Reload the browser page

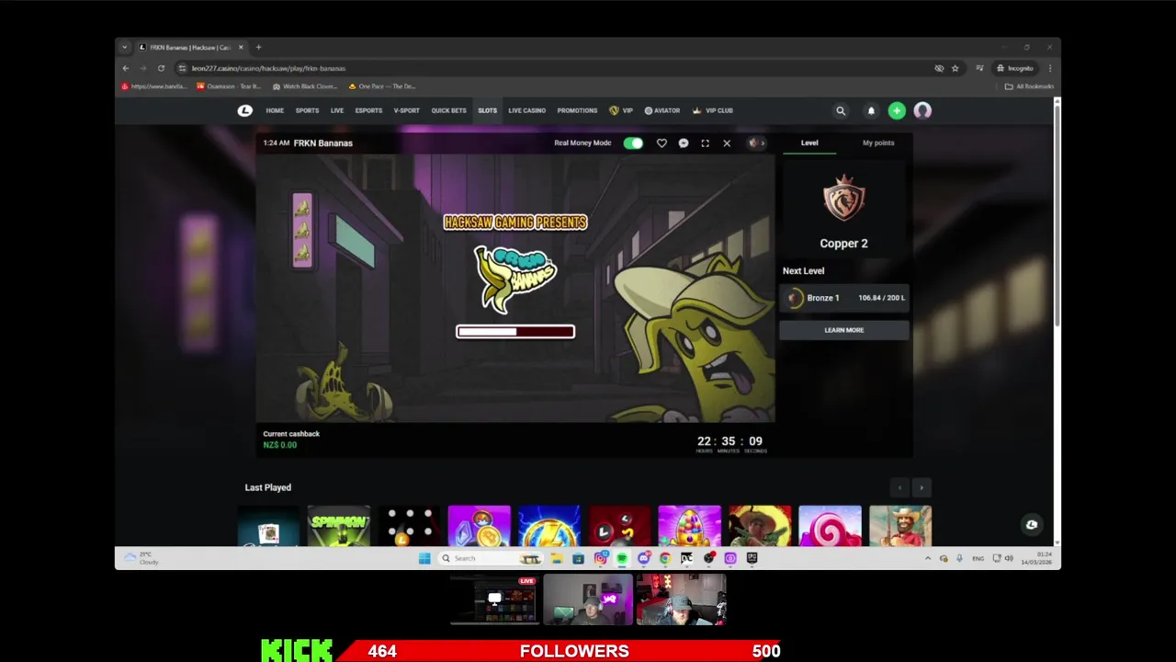(161, 68)
